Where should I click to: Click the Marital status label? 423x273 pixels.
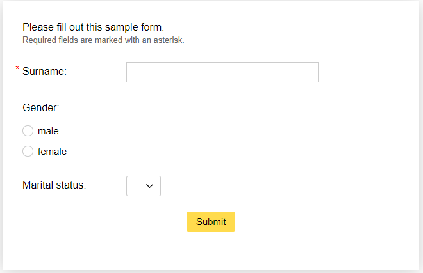coord(54,185)
